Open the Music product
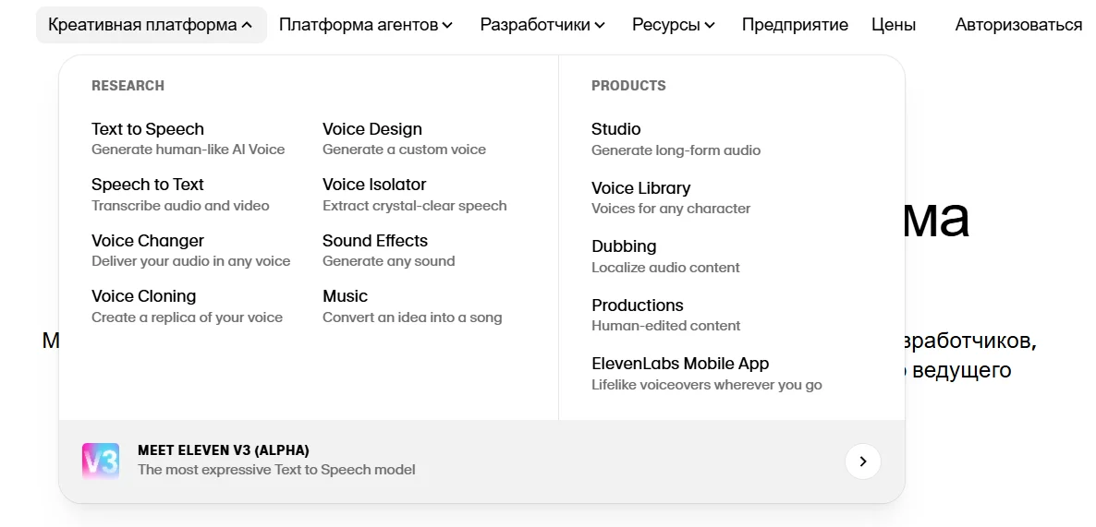1096x527 pixels. tap(345, 296)
